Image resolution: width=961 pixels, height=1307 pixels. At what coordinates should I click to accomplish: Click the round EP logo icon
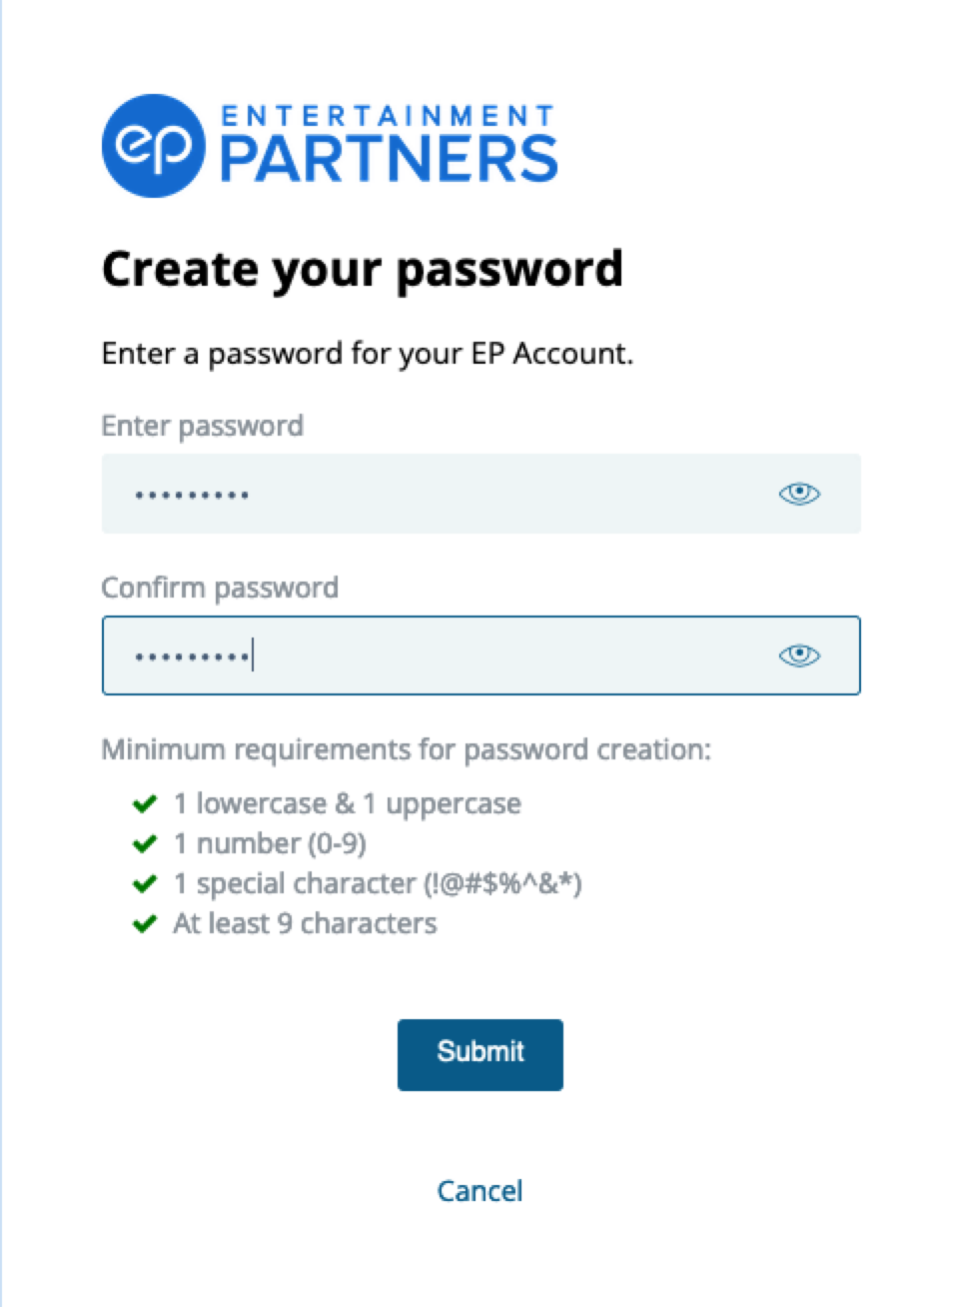tap(153, 146)
